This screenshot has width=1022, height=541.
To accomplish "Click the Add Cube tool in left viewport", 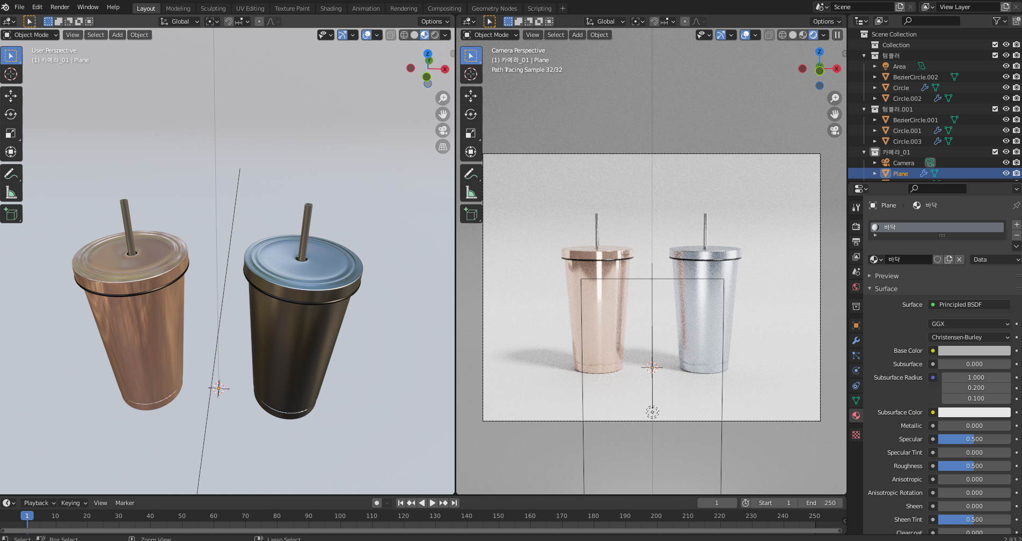I will (11, 214).
